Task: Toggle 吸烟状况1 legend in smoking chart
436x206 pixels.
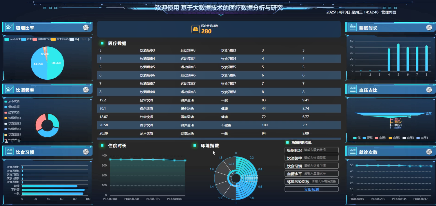Action: coord(42,39)
